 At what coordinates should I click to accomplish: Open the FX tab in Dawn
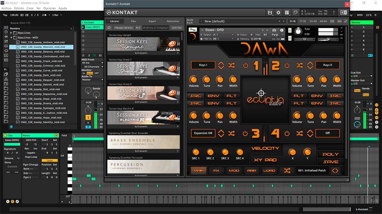point(216,170)
